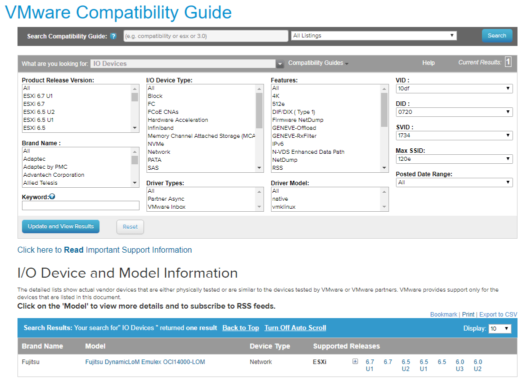Click the blue Search button

tap(496, 35)
